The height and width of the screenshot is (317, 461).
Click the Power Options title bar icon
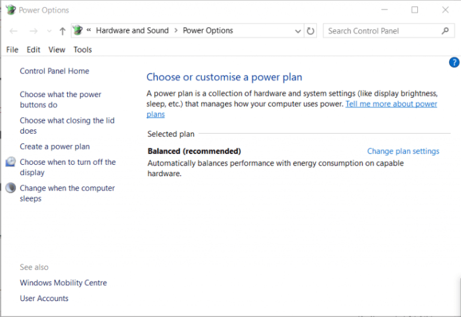tap(11, 10)
